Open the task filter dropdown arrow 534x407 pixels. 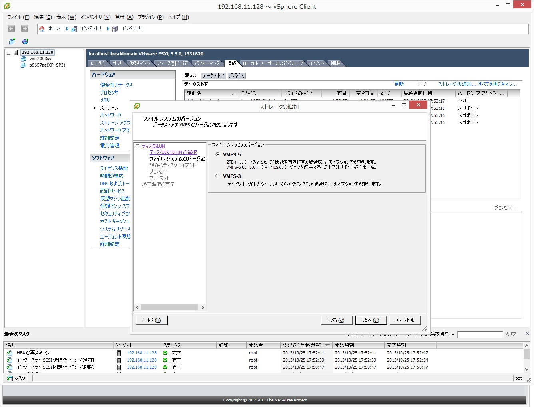coord(453,334)
